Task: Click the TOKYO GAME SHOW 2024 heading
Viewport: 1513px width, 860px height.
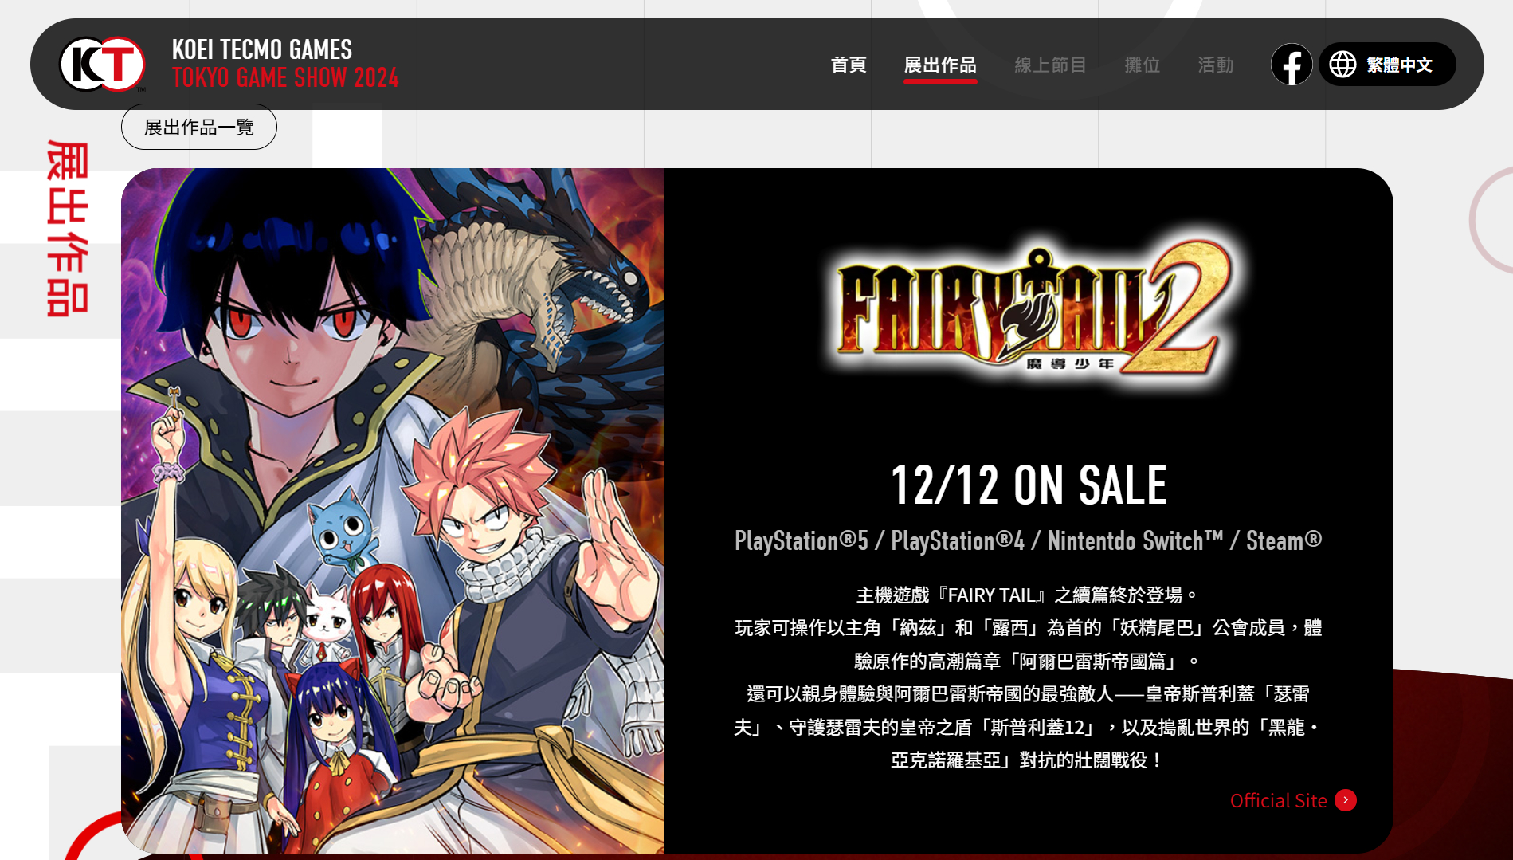Action: click(285, 78)
